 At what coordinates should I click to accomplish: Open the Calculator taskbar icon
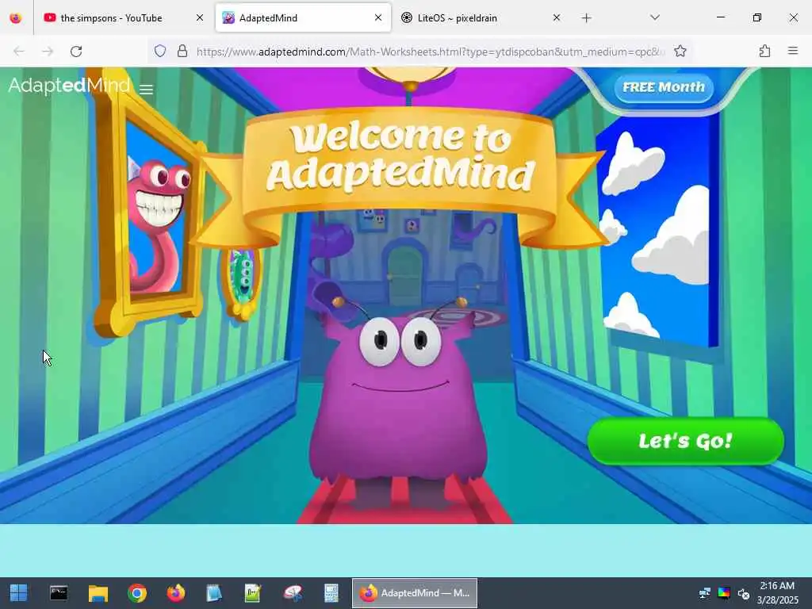tap(331, 593)
